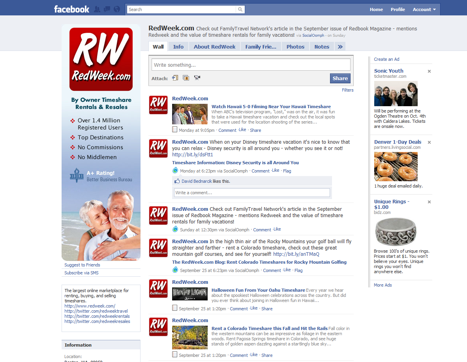
Task: Click SocialOomph icon by September 25 at 6:23pm
Action: coord(175,270)
